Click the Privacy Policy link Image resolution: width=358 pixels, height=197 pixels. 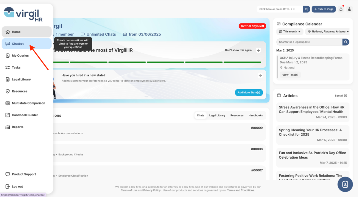click(152, 190)
